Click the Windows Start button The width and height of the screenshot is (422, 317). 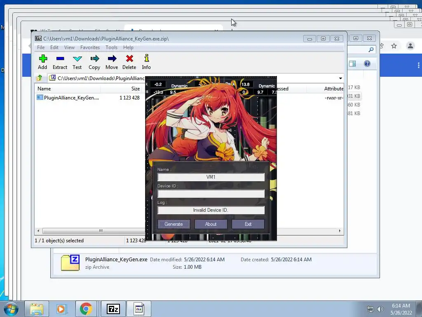11,309
